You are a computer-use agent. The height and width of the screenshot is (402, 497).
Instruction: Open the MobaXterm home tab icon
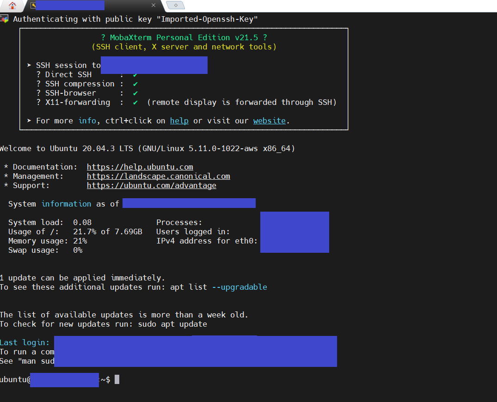click(x=12, y=6)
